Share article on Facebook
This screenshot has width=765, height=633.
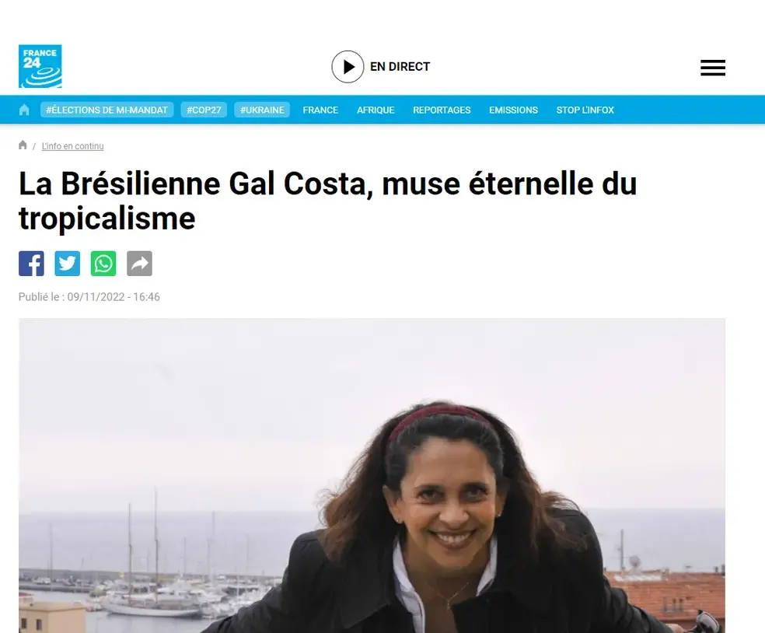click(31, 264)
